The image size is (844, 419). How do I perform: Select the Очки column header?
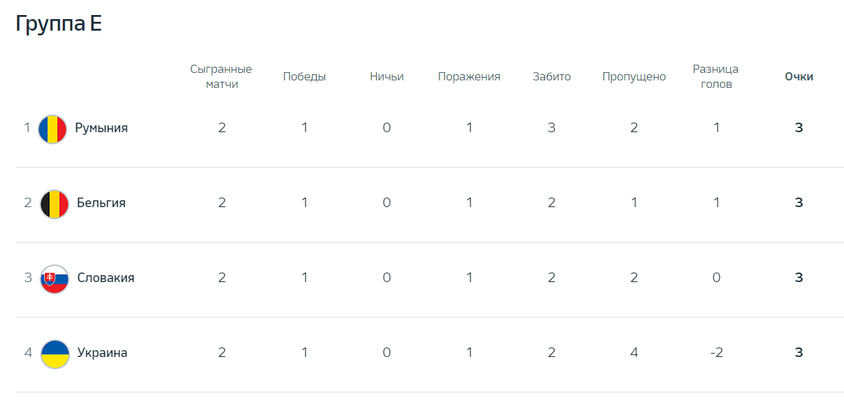799,77
